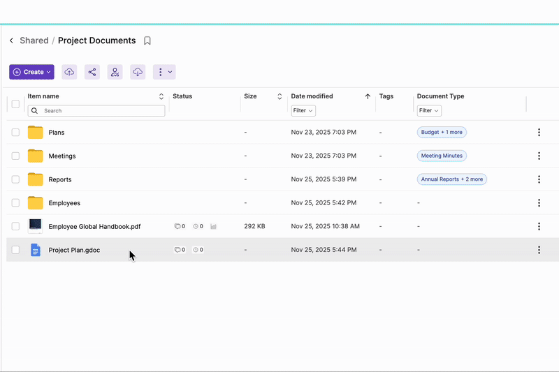The width and height of the screenshot is (559, 372).
Task: Sort by the Item name column
Action: [161, 96]
